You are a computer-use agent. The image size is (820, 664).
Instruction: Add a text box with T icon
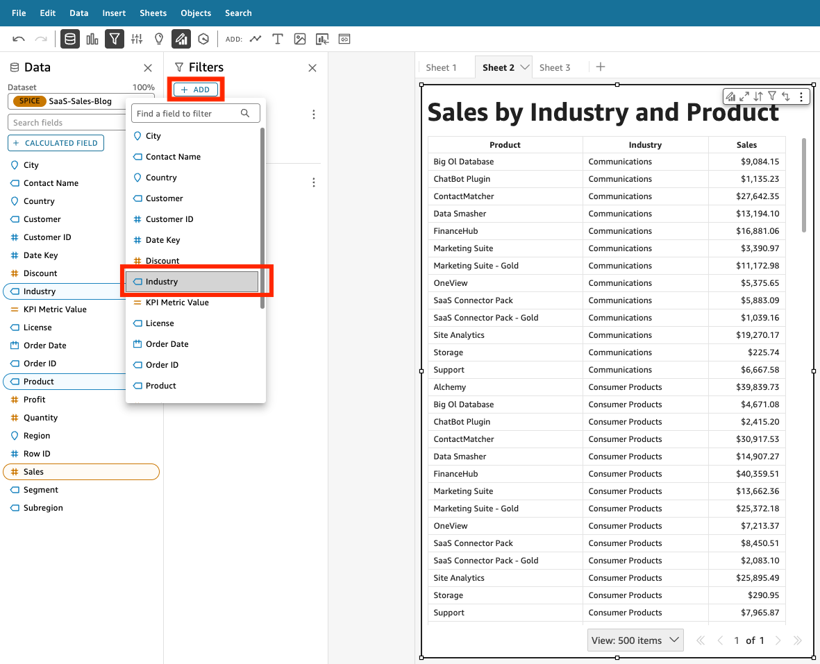click(x=278, y=39)
